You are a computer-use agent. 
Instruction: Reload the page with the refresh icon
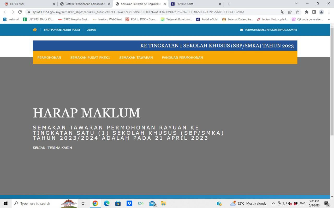[x=20, y=12]
